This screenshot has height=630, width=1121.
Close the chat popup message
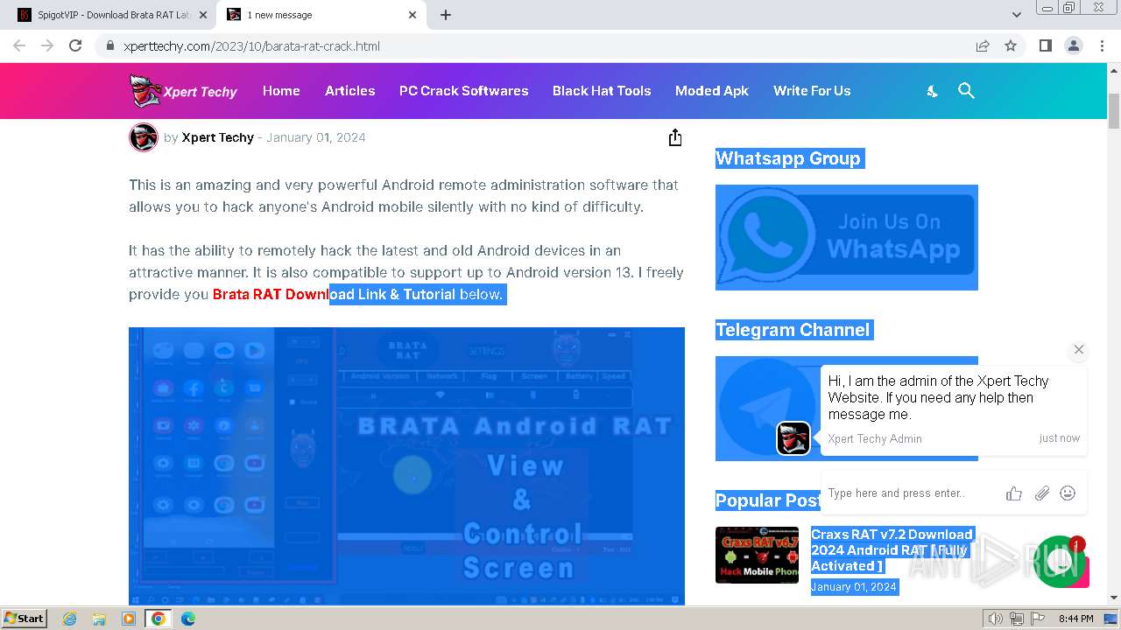(x=1079, y=349)
